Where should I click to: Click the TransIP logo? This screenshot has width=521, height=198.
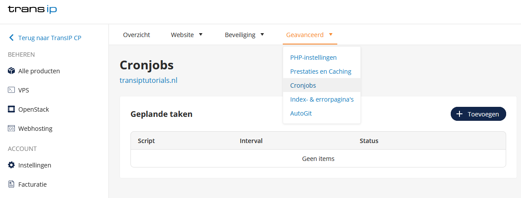[32, 9]
